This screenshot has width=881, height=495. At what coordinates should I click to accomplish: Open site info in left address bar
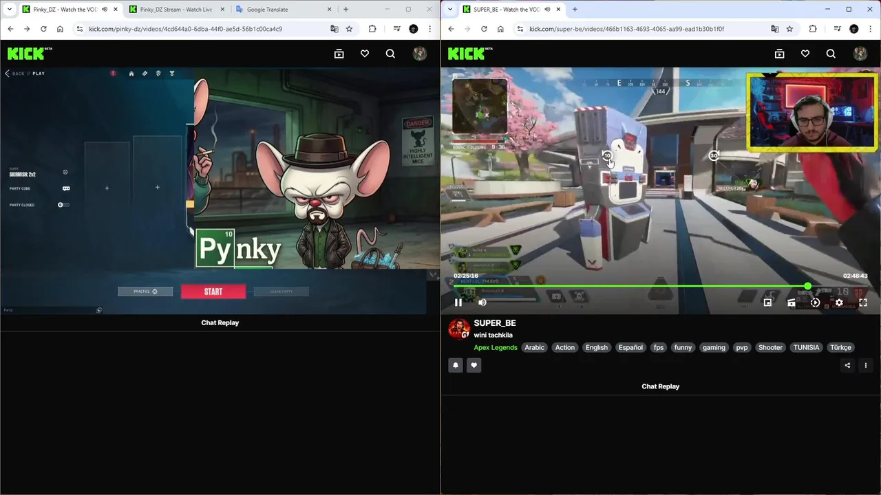point(80,29)
